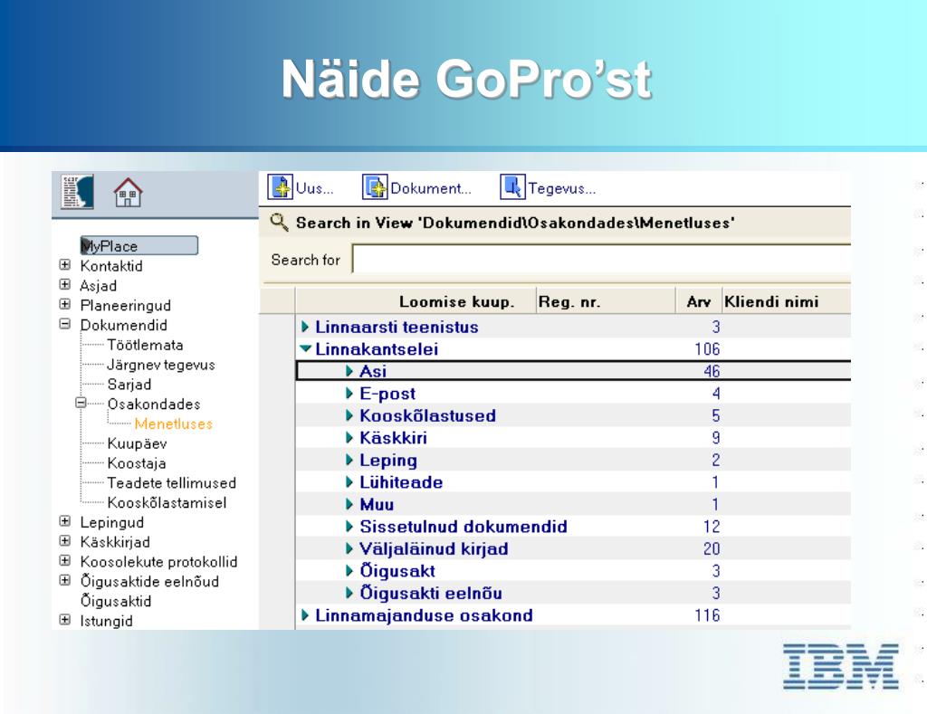Select Järgnev tegevus in the tree
Image resolution: width=927 pixels, height=714 pixels.
point(161,365)
